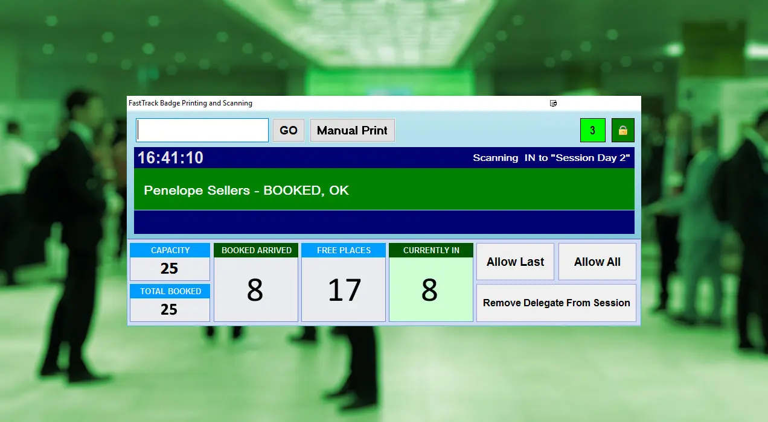This screenshot has height=422, width=768.
Task: Click the small printer icon on the title bar
Action: pos(553,103)
